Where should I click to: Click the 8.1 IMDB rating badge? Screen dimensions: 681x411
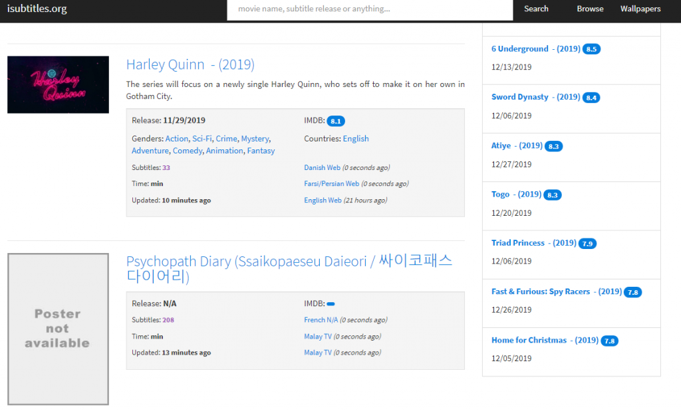[x=335, y=121]
